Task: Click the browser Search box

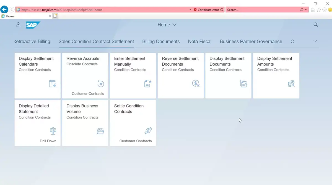Action: coord(263,10)
